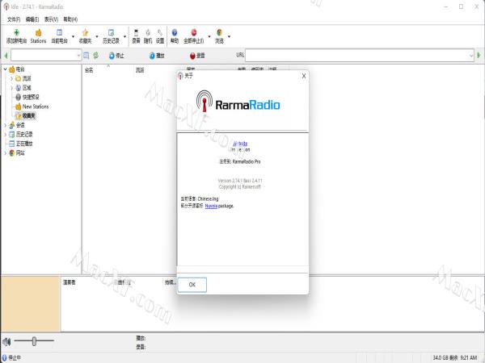Click the station list icon next to the combo
Image resolution: width=485 pixels, height=363 pixels.
(x=86, y=56)
